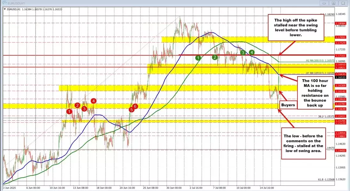Click the 1.18345 price scale value
The height and width of the screenshot is (191, 350).
pyautogui.click(x=341, y=14)
